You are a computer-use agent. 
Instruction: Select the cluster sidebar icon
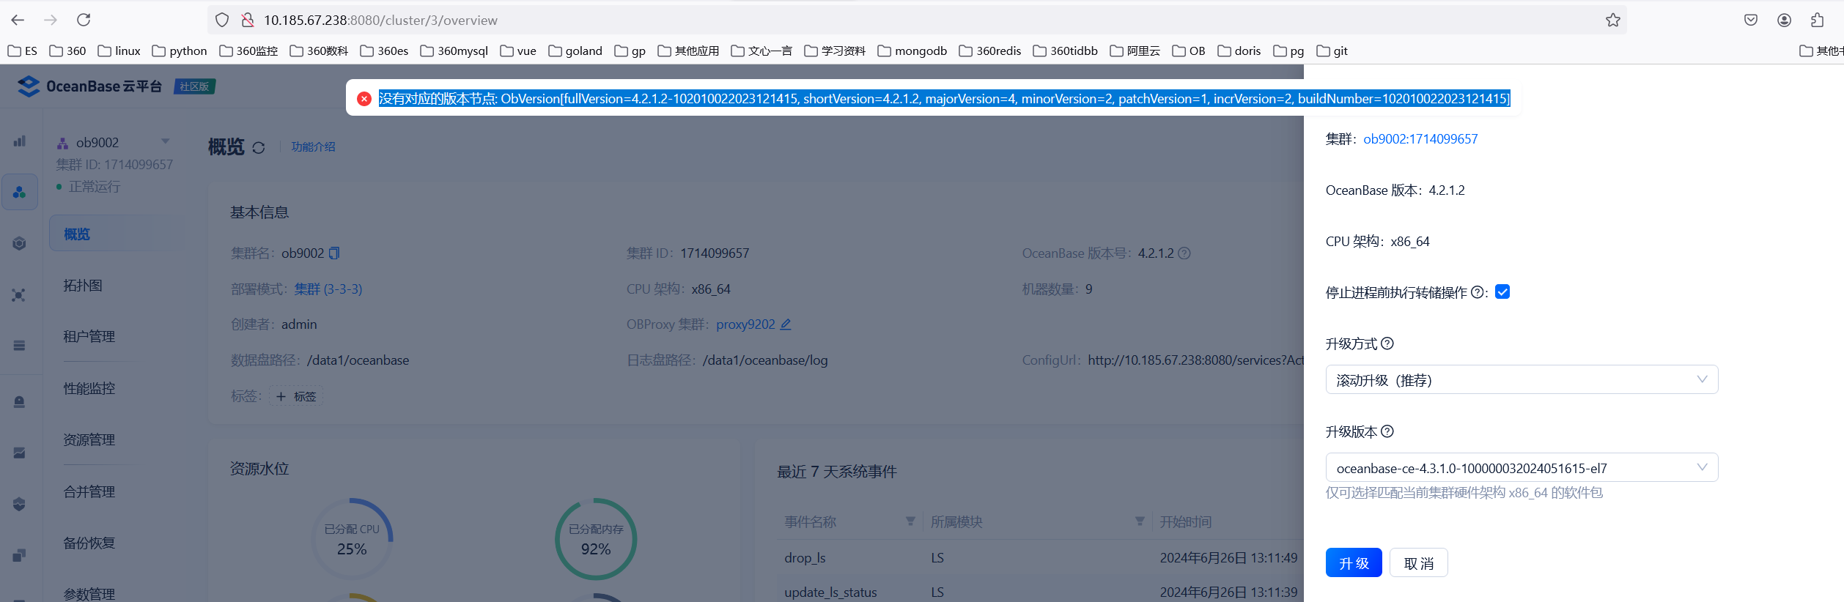tap(20, 192)
